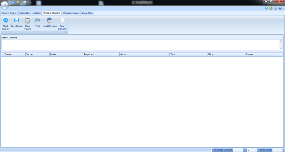The height and width of the screenshot is (152, 285).
Task: Click the Found Emails status label
Action: click(265, 150)
